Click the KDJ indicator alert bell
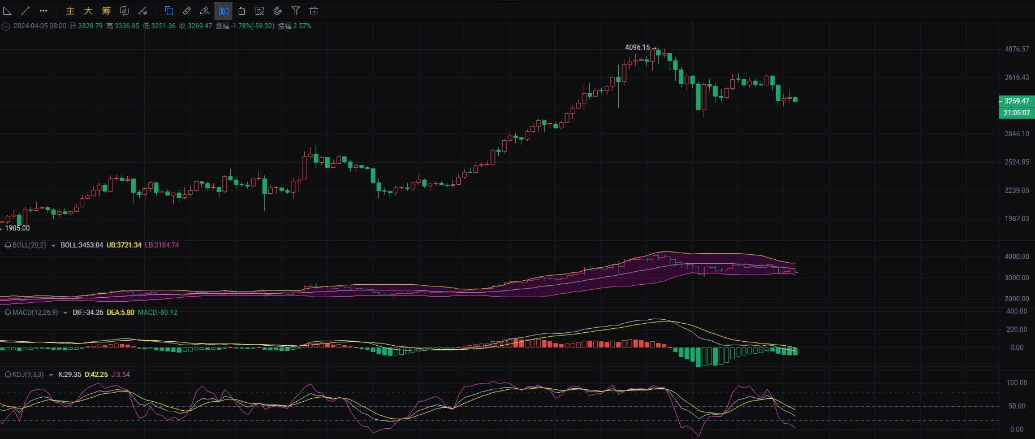The width and height of the screenshot is (1035, 439). click(x=8, y=375)
